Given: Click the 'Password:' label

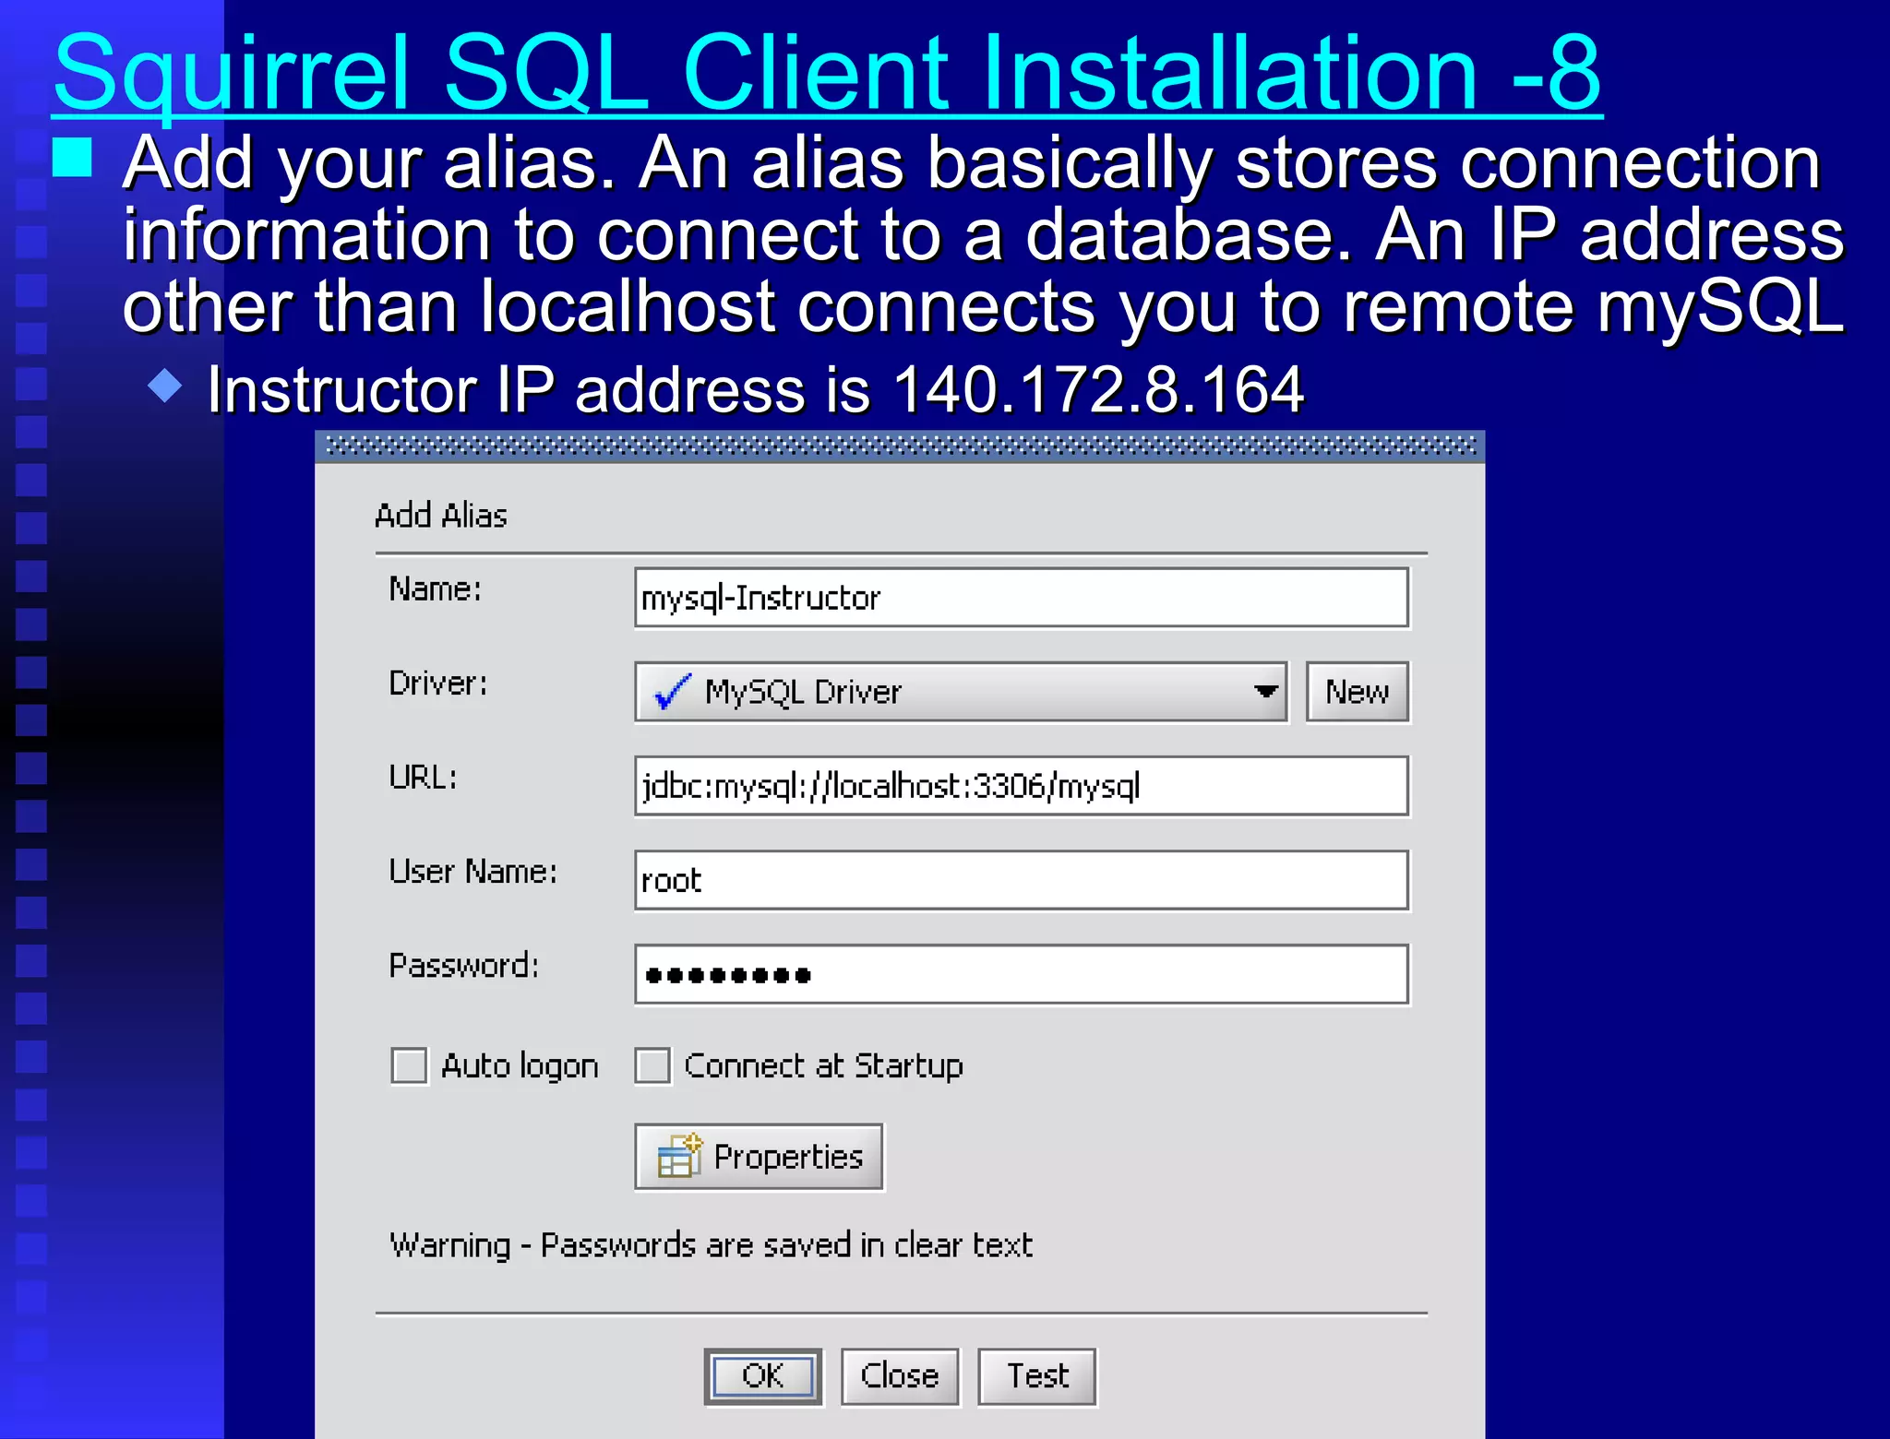Looking at the screenshot, I should (464, 966).
